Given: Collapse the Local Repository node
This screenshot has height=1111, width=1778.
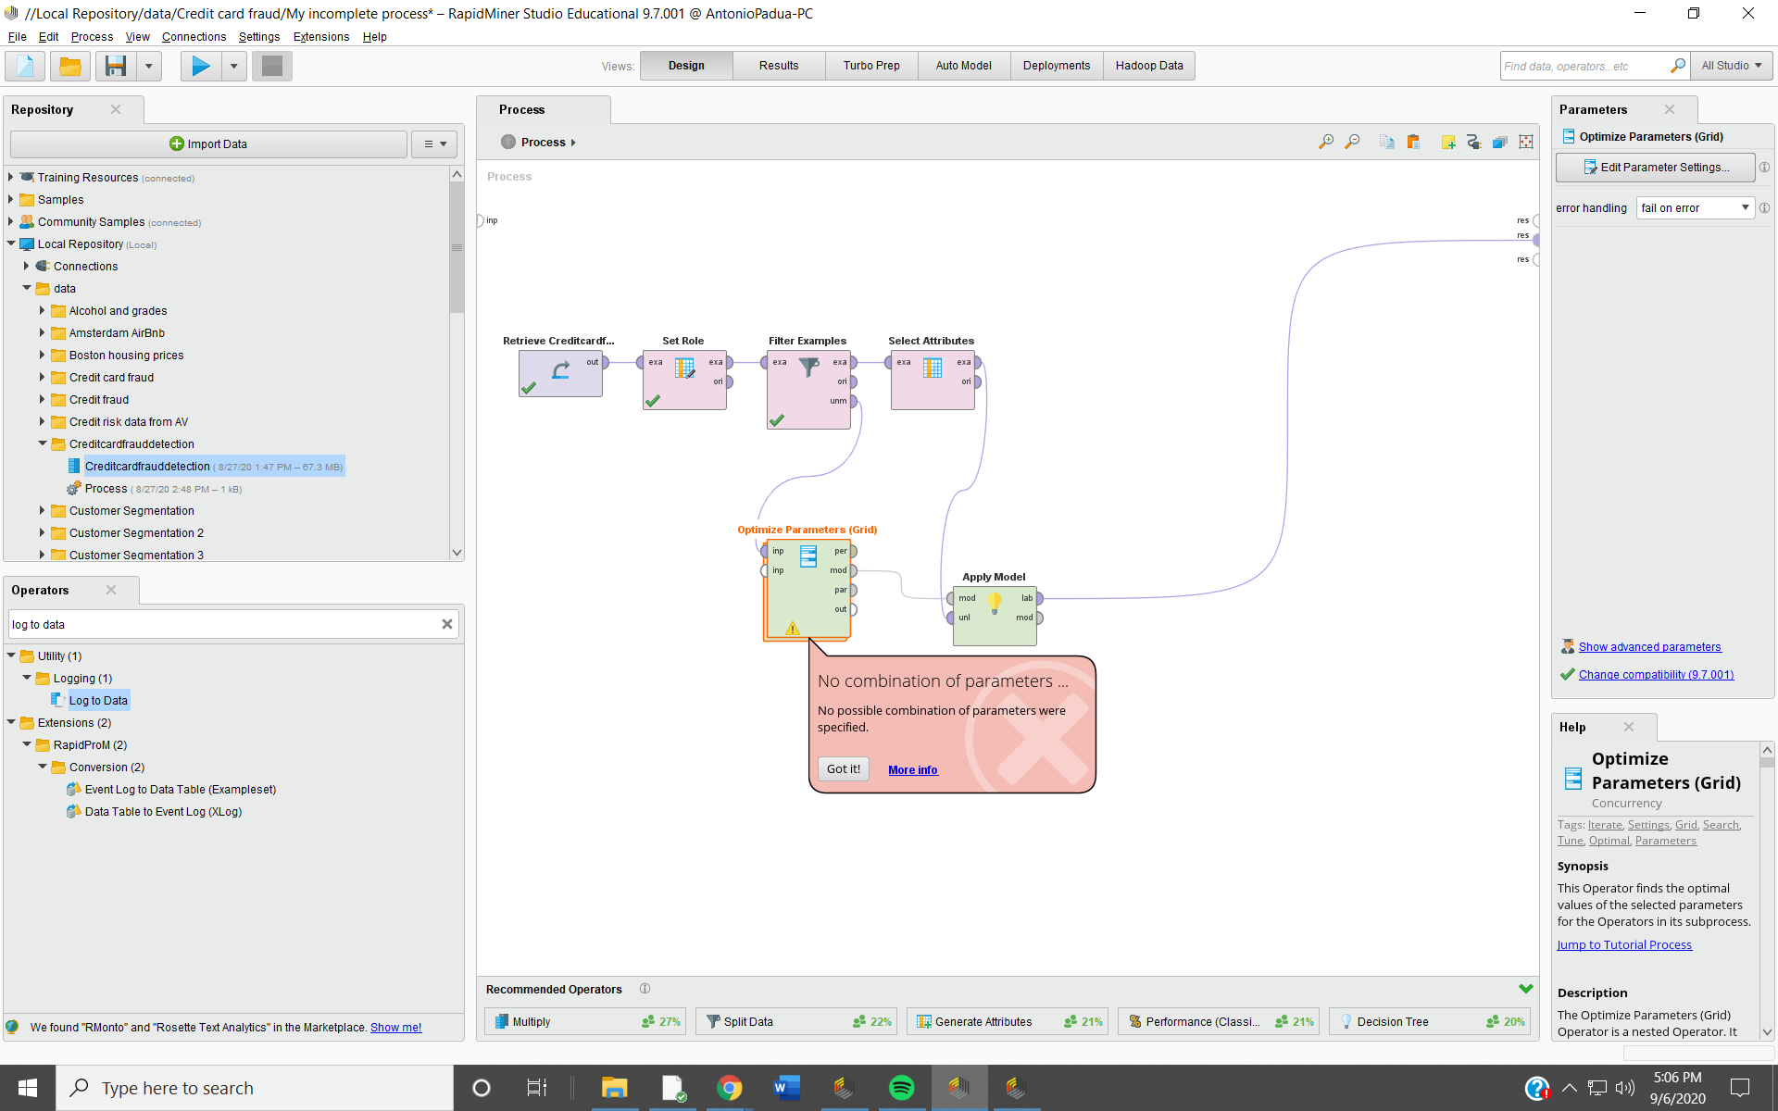Looking at the screenshot, I should (x=10, y=243).
